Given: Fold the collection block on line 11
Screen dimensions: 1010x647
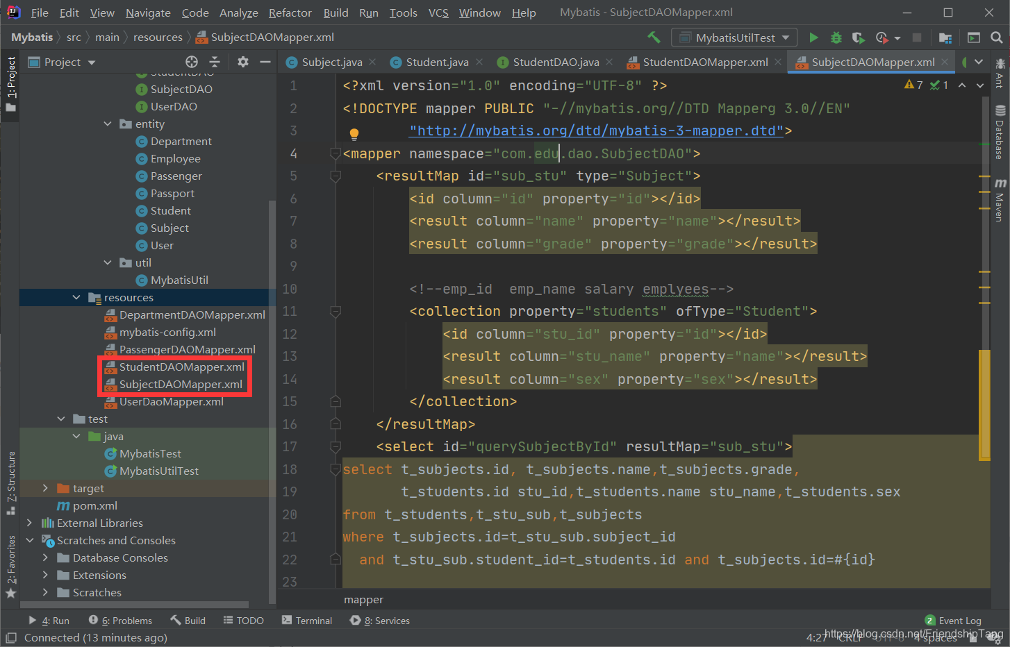Looking at the screenshot, I should click(x=336, y=311).
